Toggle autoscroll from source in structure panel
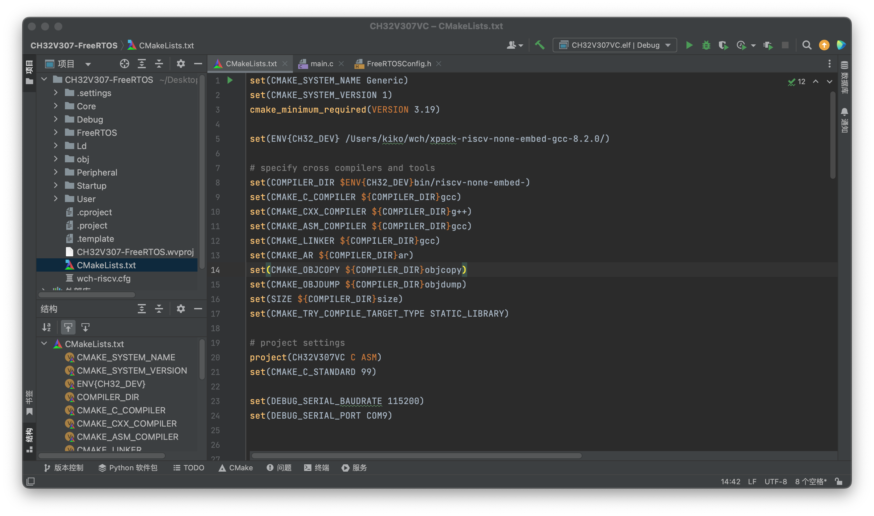Screen dimensions: 874x516 85,327
